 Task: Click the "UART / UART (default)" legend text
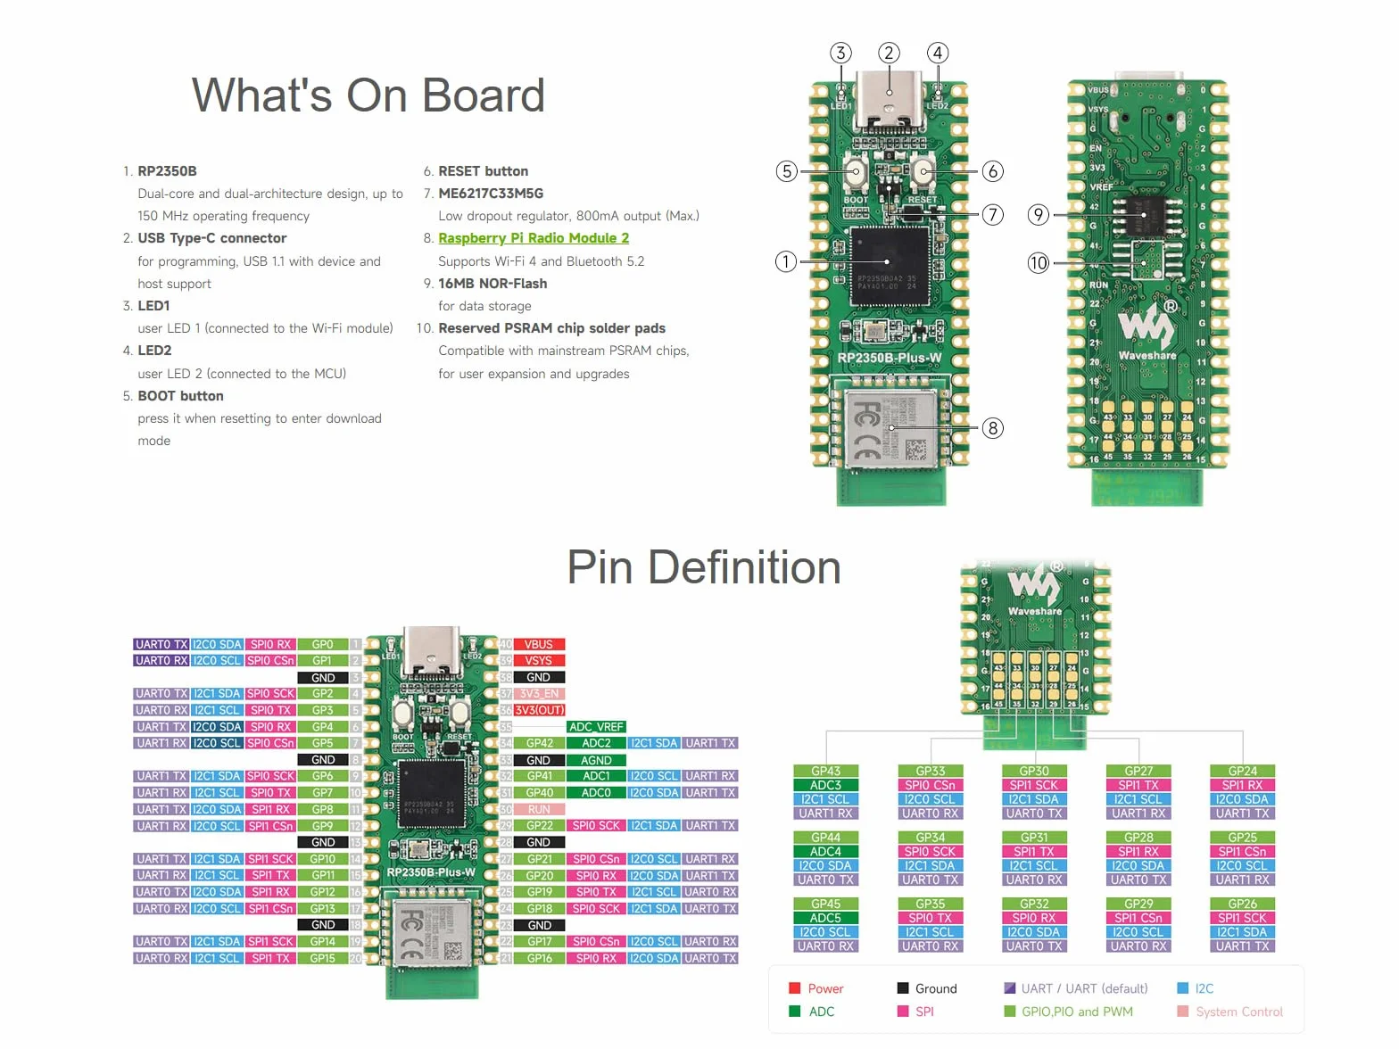1084,988
